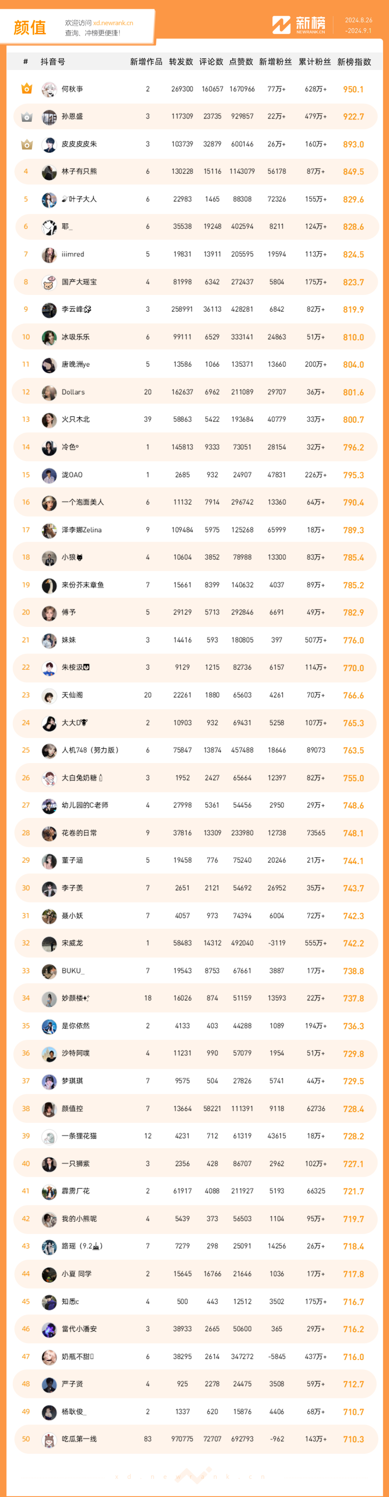Click the 新榜 logo icon in header
This screenshot has width=389, height=1497.
click(x=281, y=25)
